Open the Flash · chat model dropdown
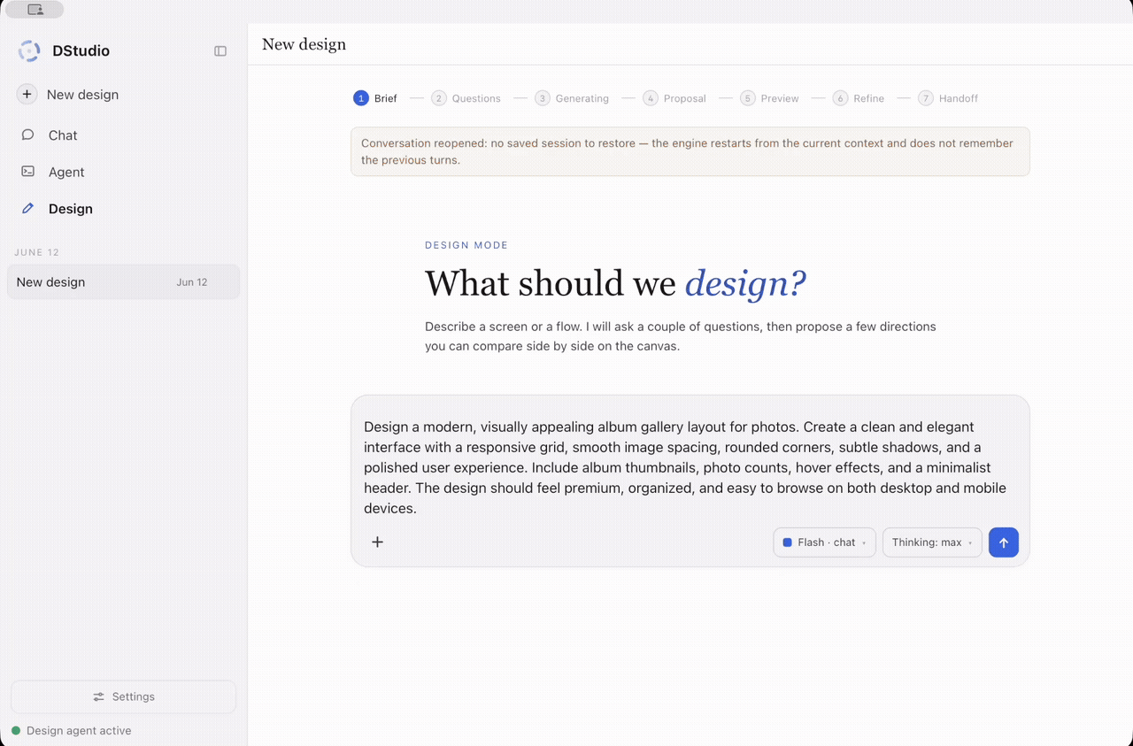This screenshot has height=746, width=1133. pos(824,542)
